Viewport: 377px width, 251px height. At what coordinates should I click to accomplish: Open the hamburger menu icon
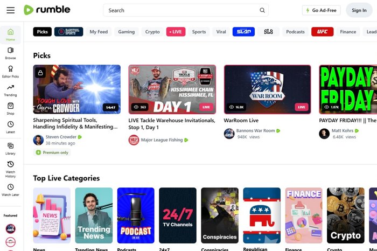10,10
